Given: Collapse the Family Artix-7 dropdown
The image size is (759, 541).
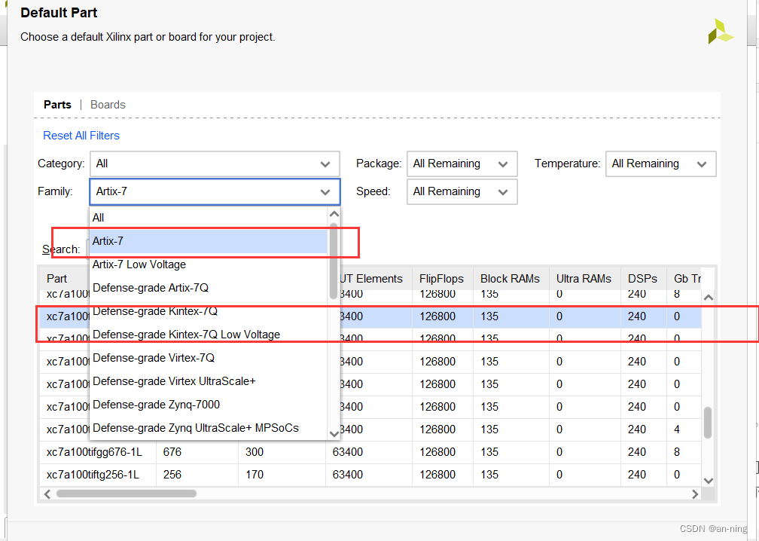Looking at the screenshot, I should (215, 192).
